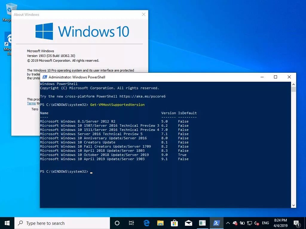Viewport: 306px width, 229px height.
Task: Click the 2019 Microsoft Corporation copyright line
Action: tap(63, 61)
